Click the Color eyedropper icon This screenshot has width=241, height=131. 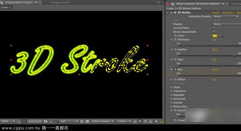point(221,36)
